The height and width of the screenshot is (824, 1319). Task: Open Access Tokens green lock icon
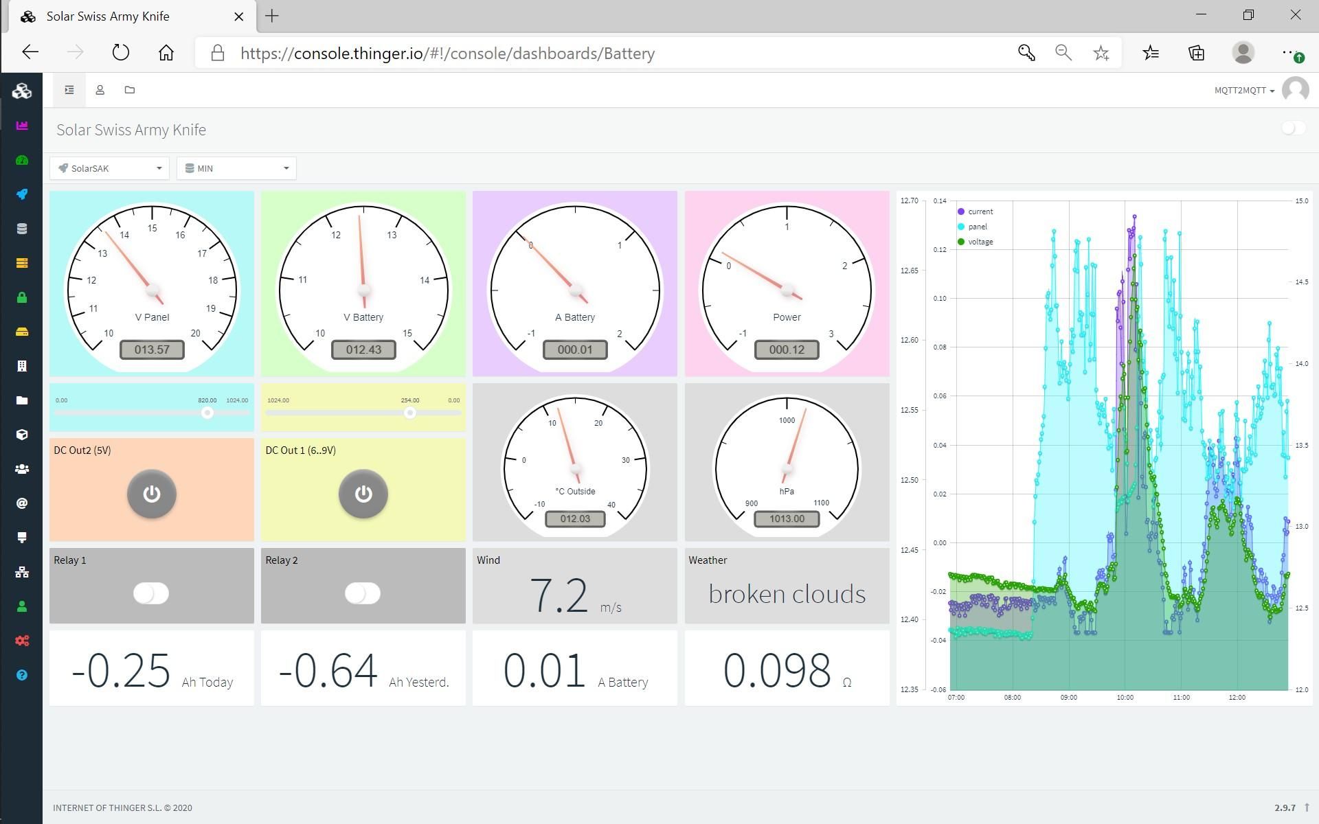[x=22, y=297]
